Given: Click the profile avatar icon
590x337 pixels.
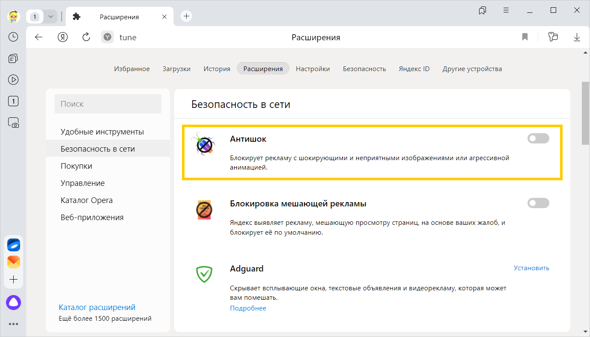Looking at the screenshot, I should coord(14,17).
